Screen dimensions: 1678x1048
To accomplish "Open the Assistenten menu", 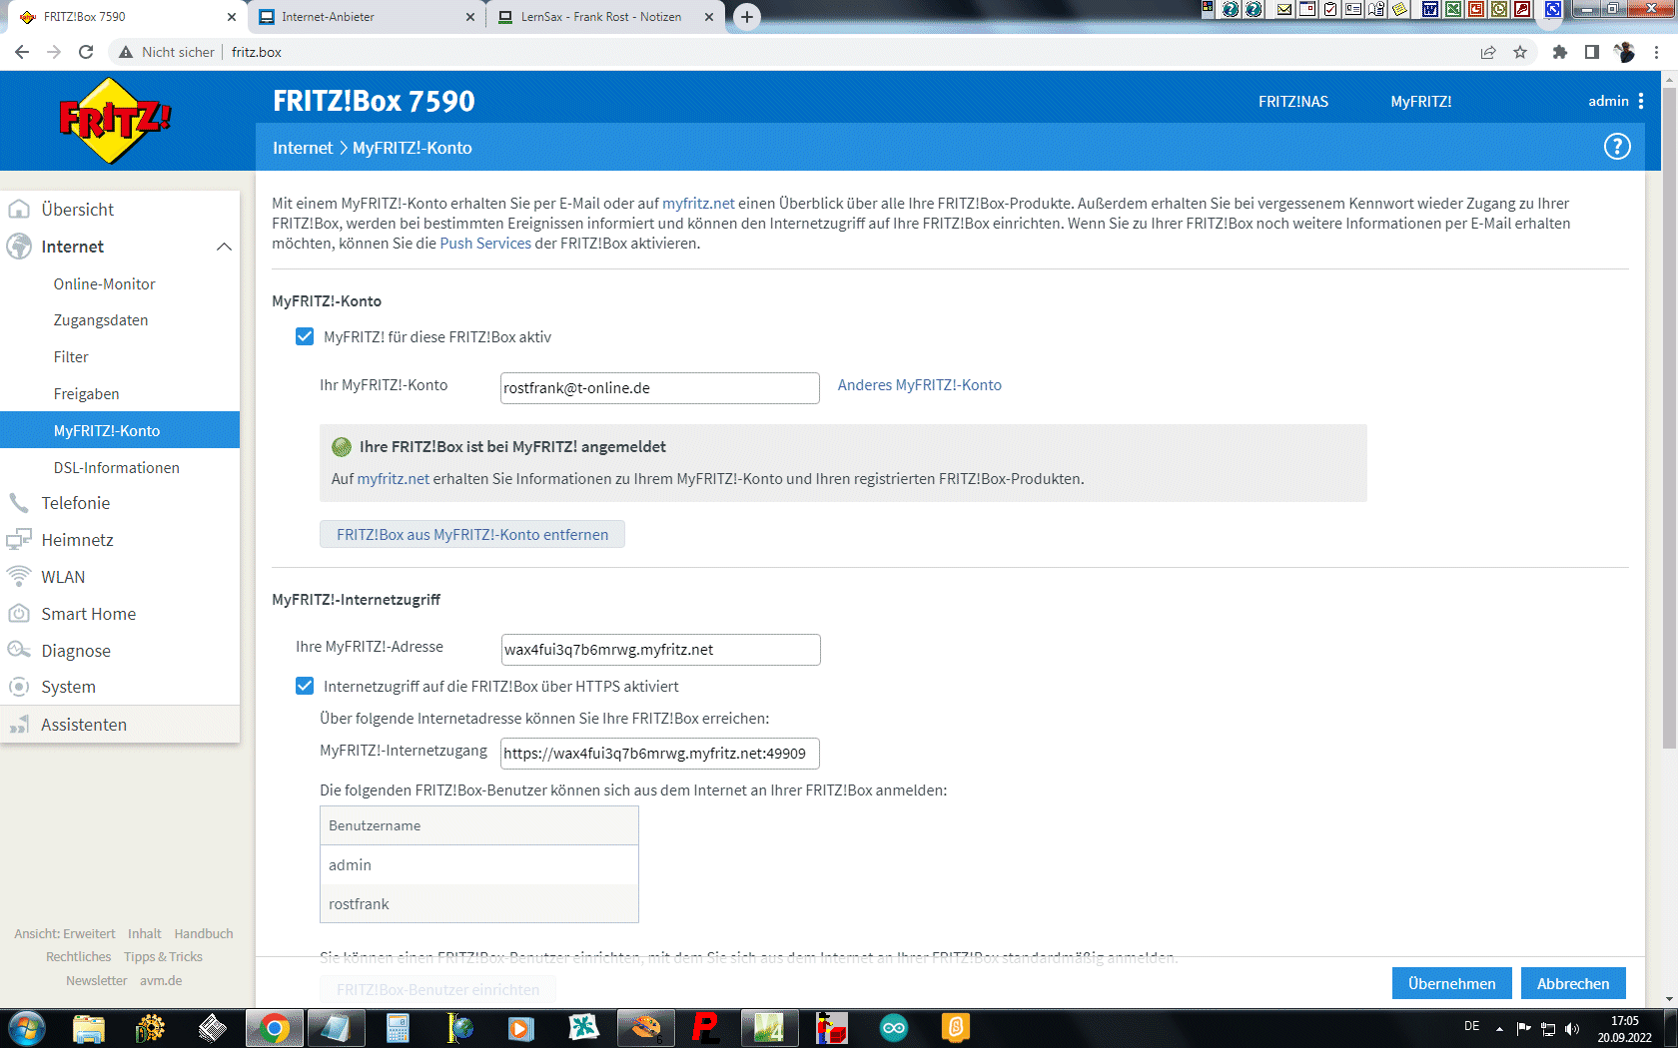I will (120, 725).
